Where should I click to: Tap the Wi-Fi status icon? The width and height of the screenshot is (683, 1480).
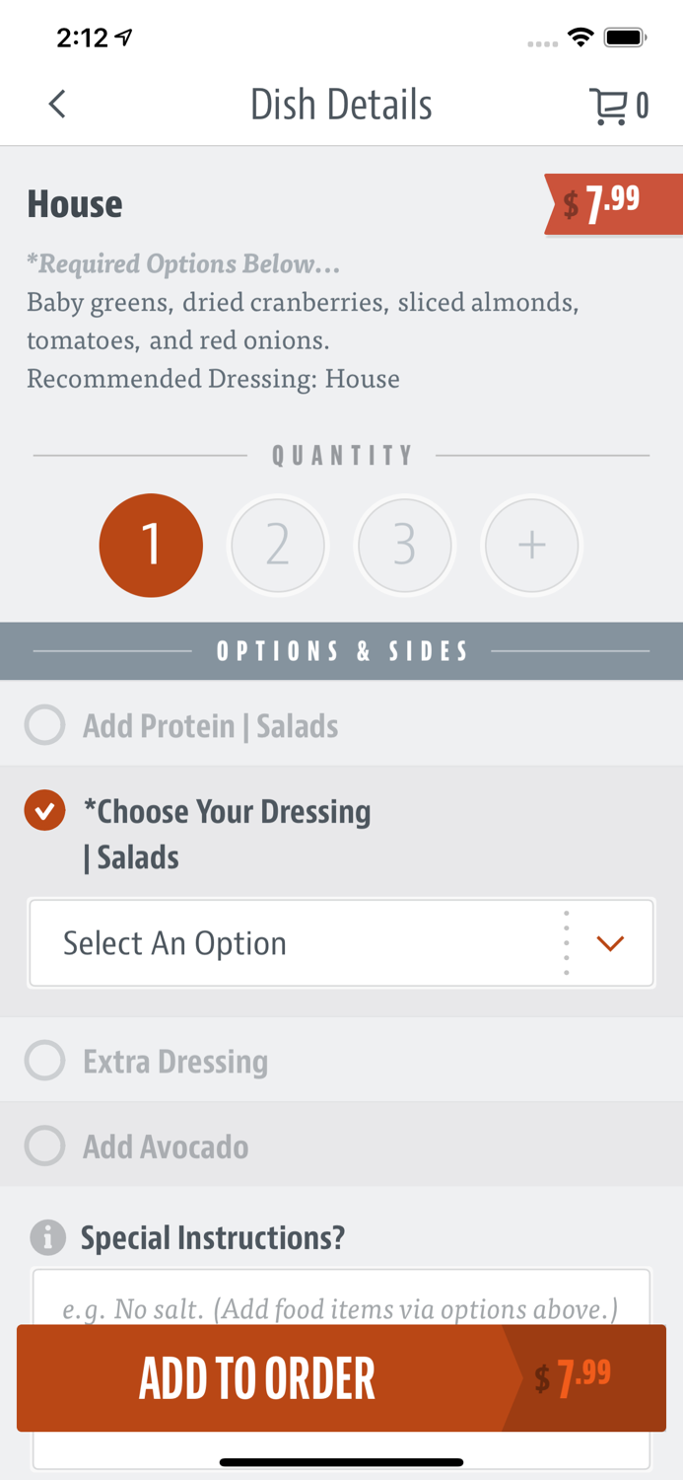[581, 38]
